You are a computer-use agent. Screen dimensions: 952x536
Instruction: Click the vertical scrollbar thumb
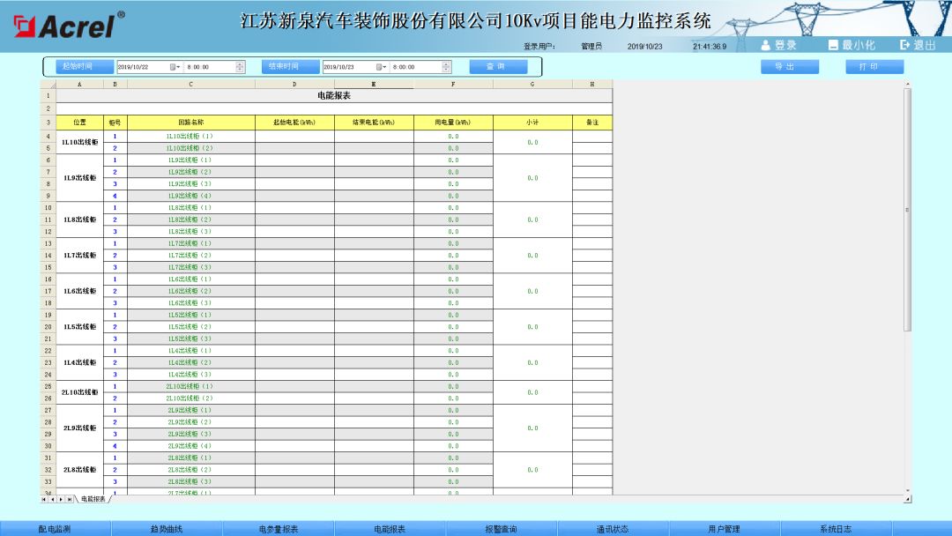pos(908,210)
